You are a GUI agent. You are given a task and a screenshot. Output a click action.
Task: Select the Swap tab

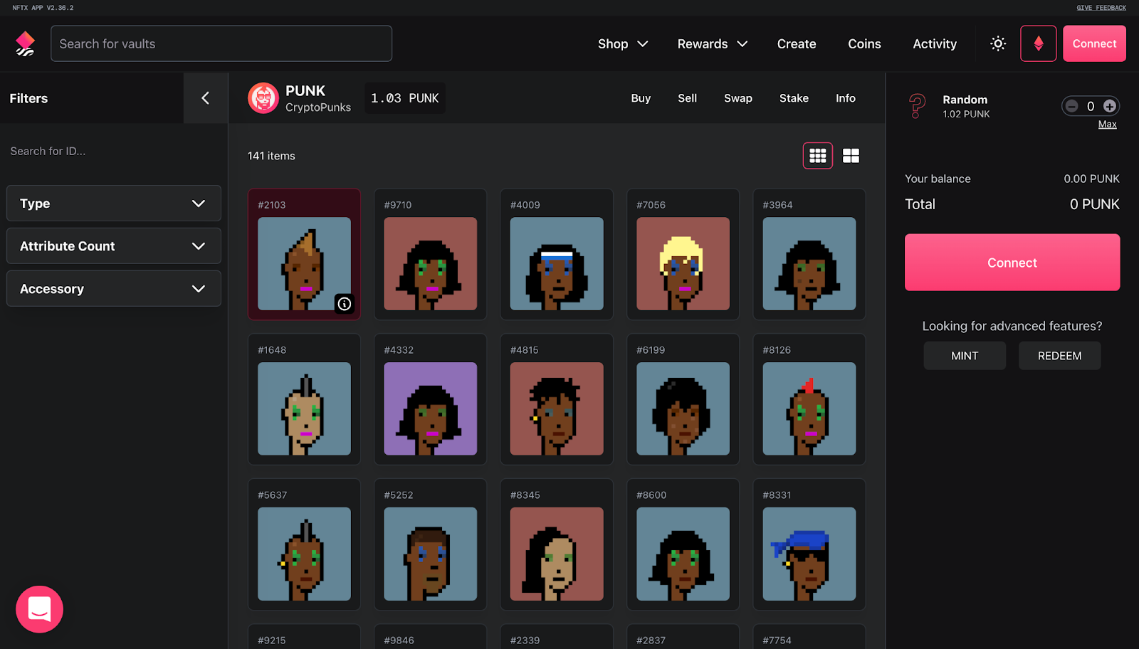(738, 98)
